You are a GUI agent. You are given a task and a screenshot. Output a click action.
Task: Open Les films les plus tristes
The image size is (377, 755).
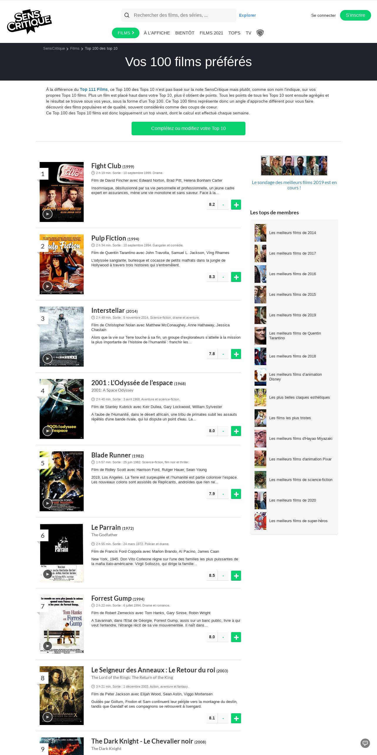pos(290,418)
